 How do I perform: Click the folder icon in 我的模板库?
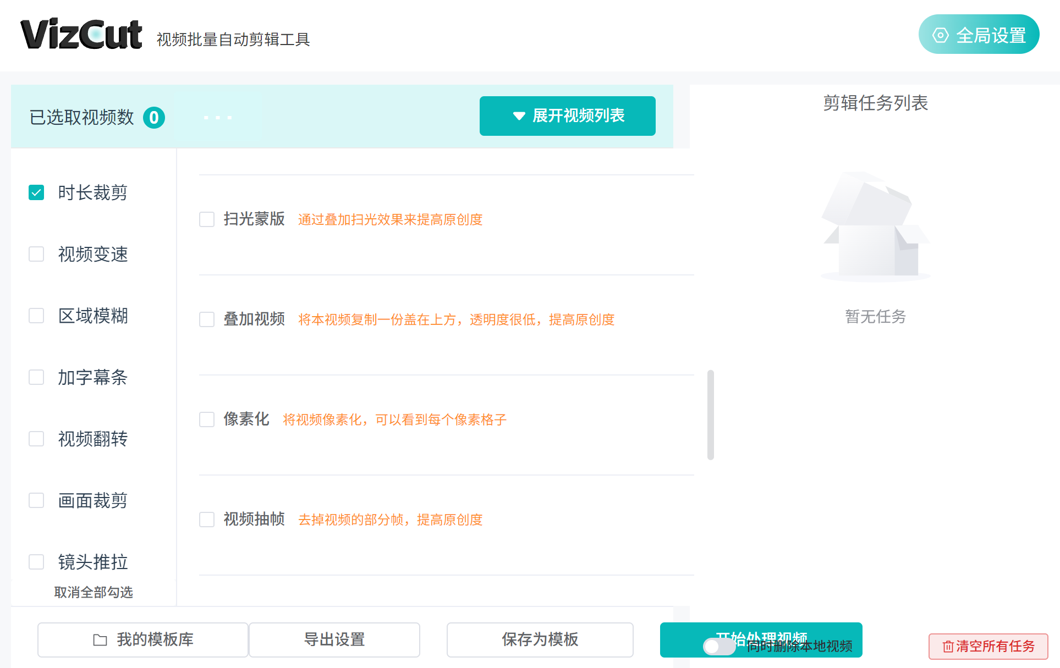click(100, 640)
